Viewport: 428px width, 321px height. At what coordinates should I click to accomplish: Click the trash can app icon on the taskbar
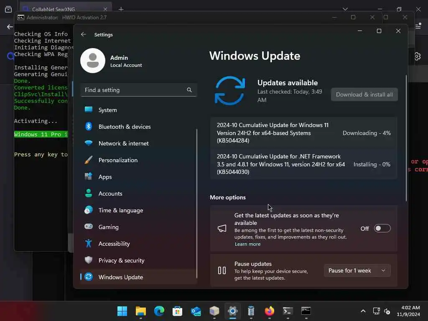tap(251, 311)
